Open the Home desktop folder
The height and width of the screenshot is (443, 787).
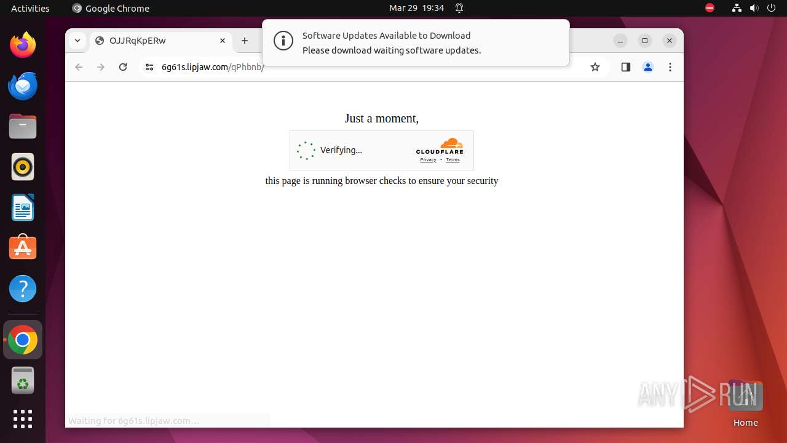click(745, 404)
